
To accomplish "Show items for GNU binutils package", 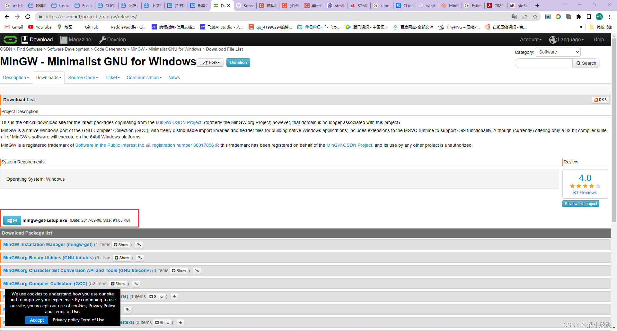I will [x=122, y=258].
